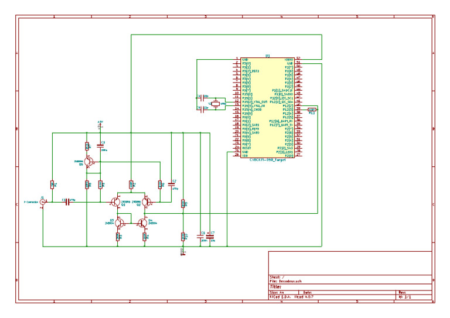Click the CY8CKIT-059_Target value label

(267, 160)
